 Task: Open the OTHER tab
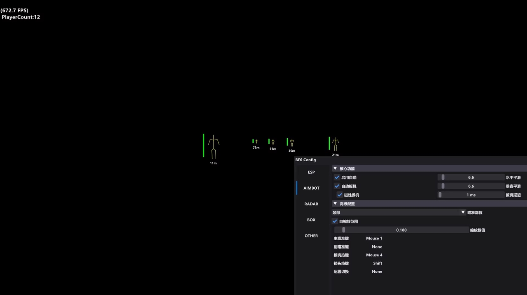coord(311,236)
